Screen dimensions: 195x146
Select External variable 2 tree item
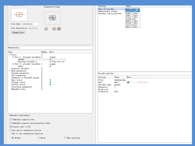pyautogui.click(x=27, y=62)
